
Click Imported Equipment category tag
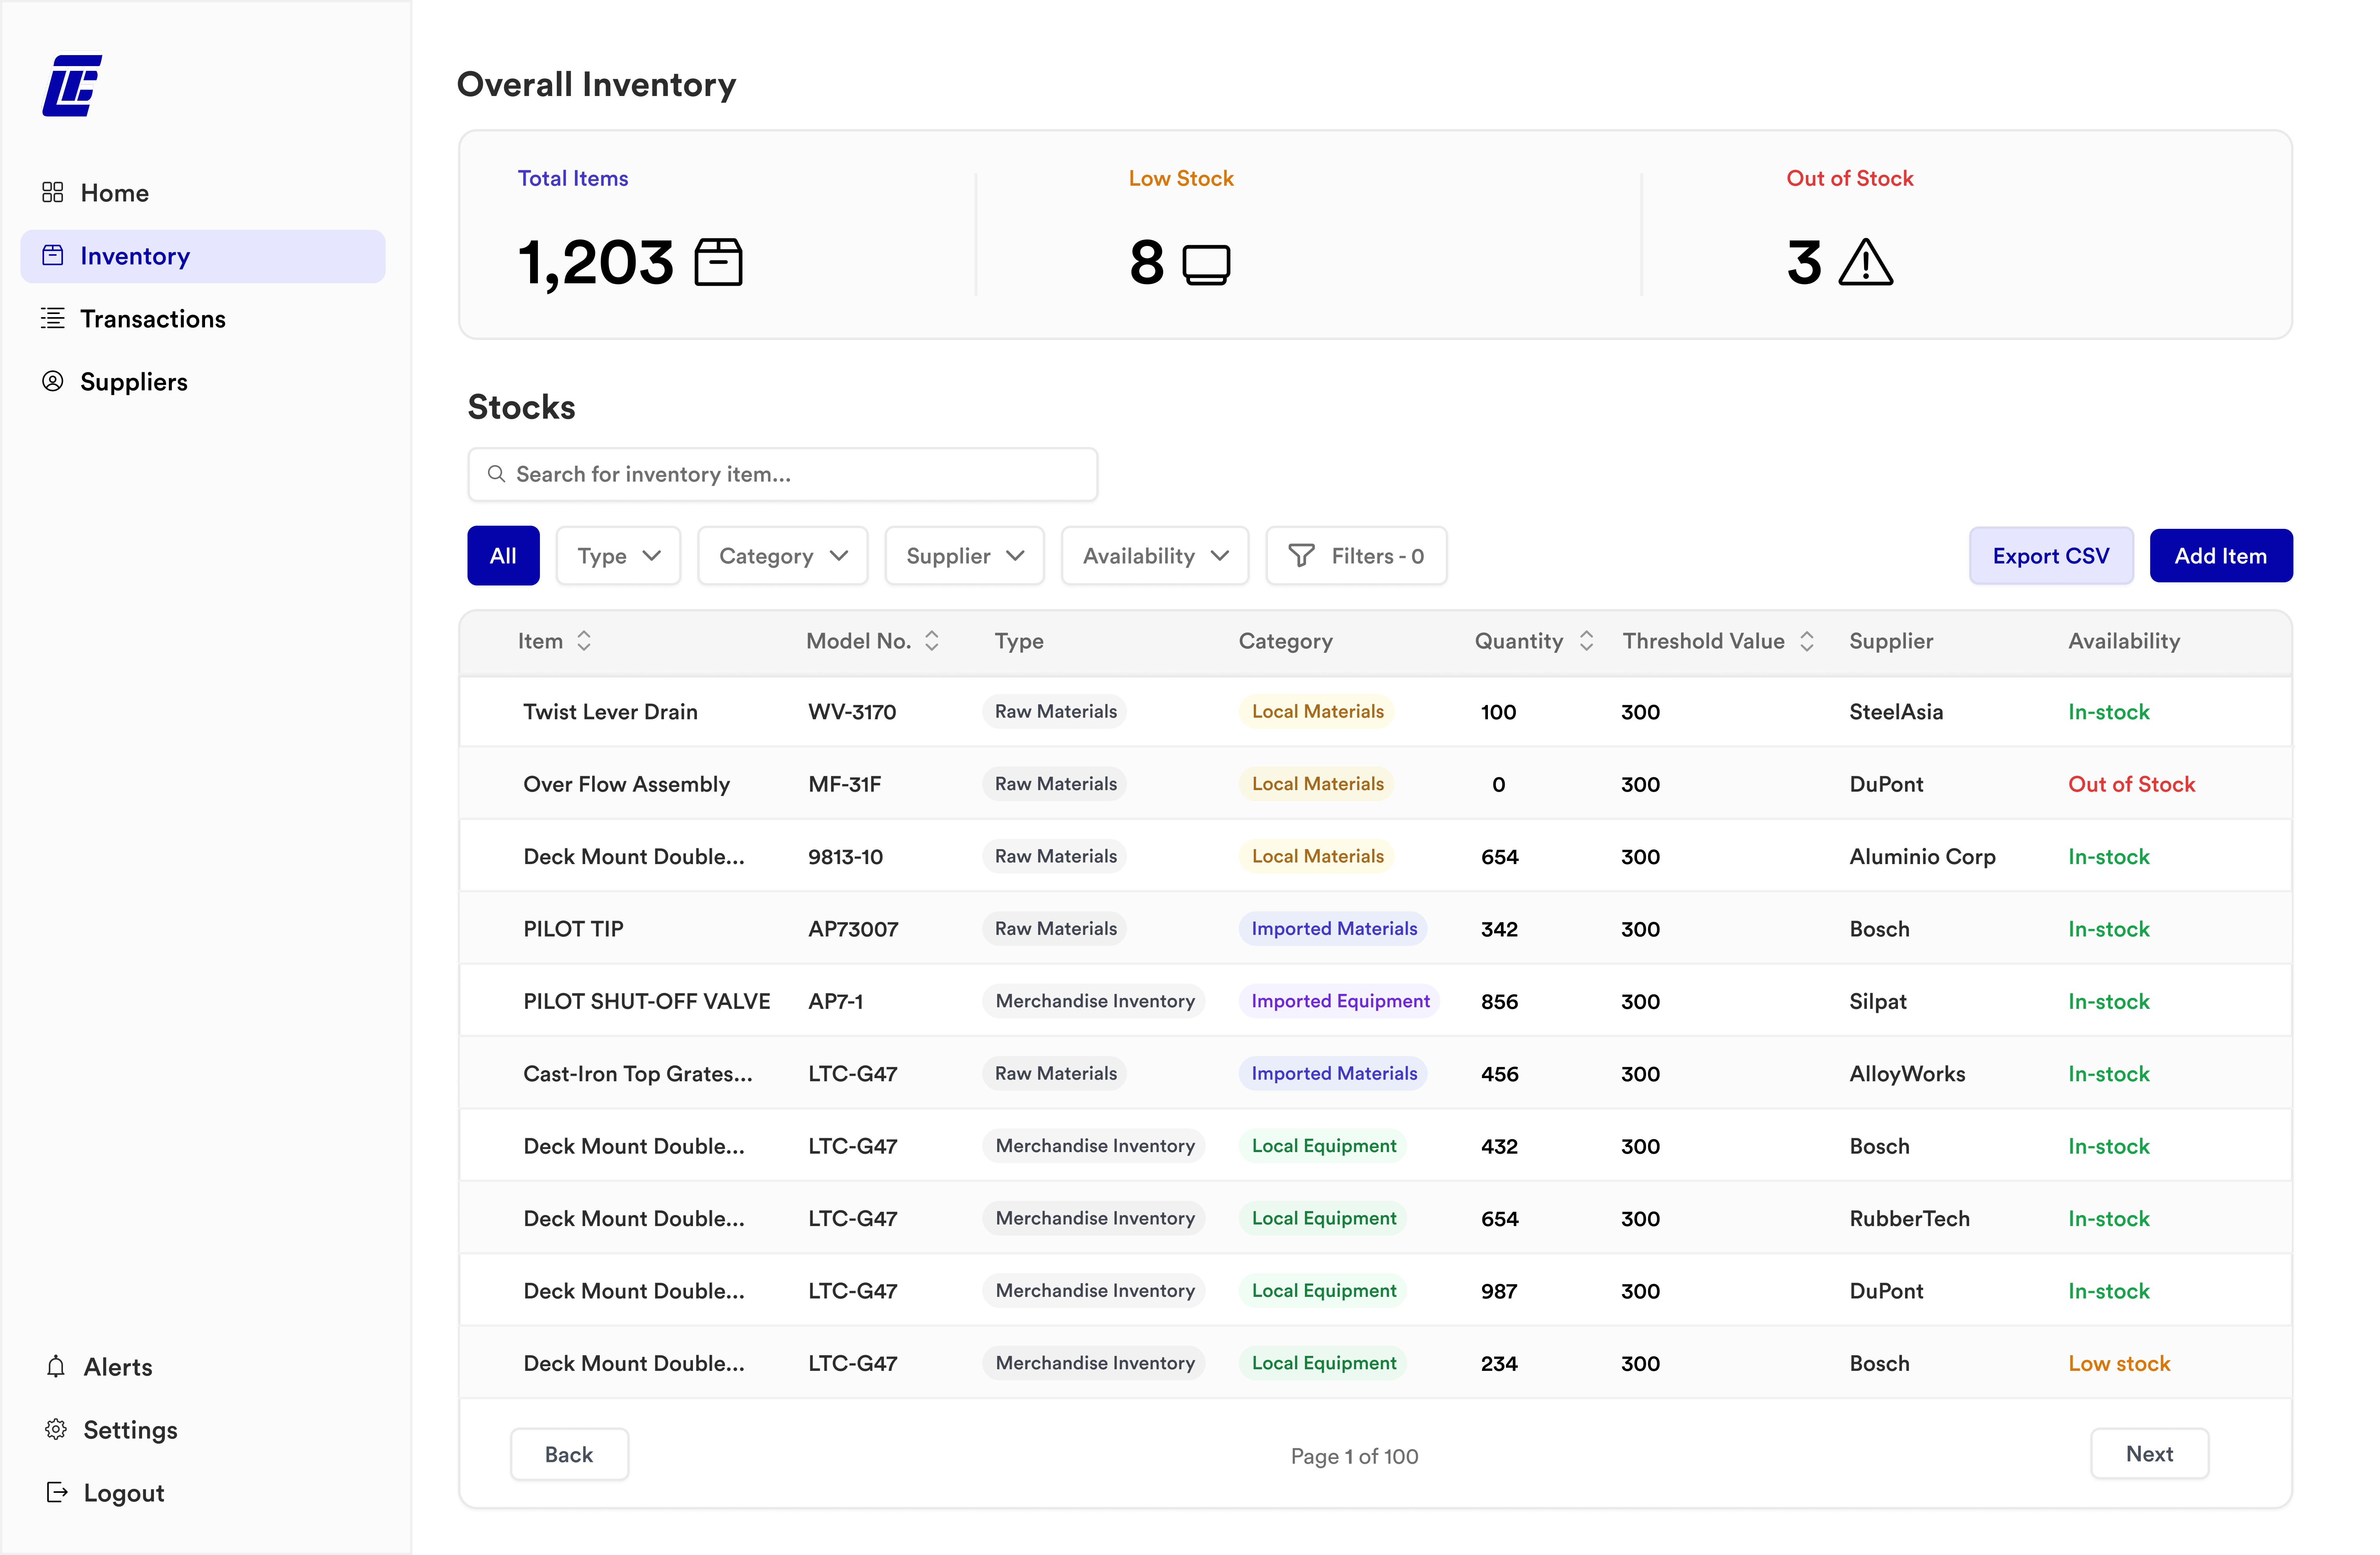pos(1340,1001)
